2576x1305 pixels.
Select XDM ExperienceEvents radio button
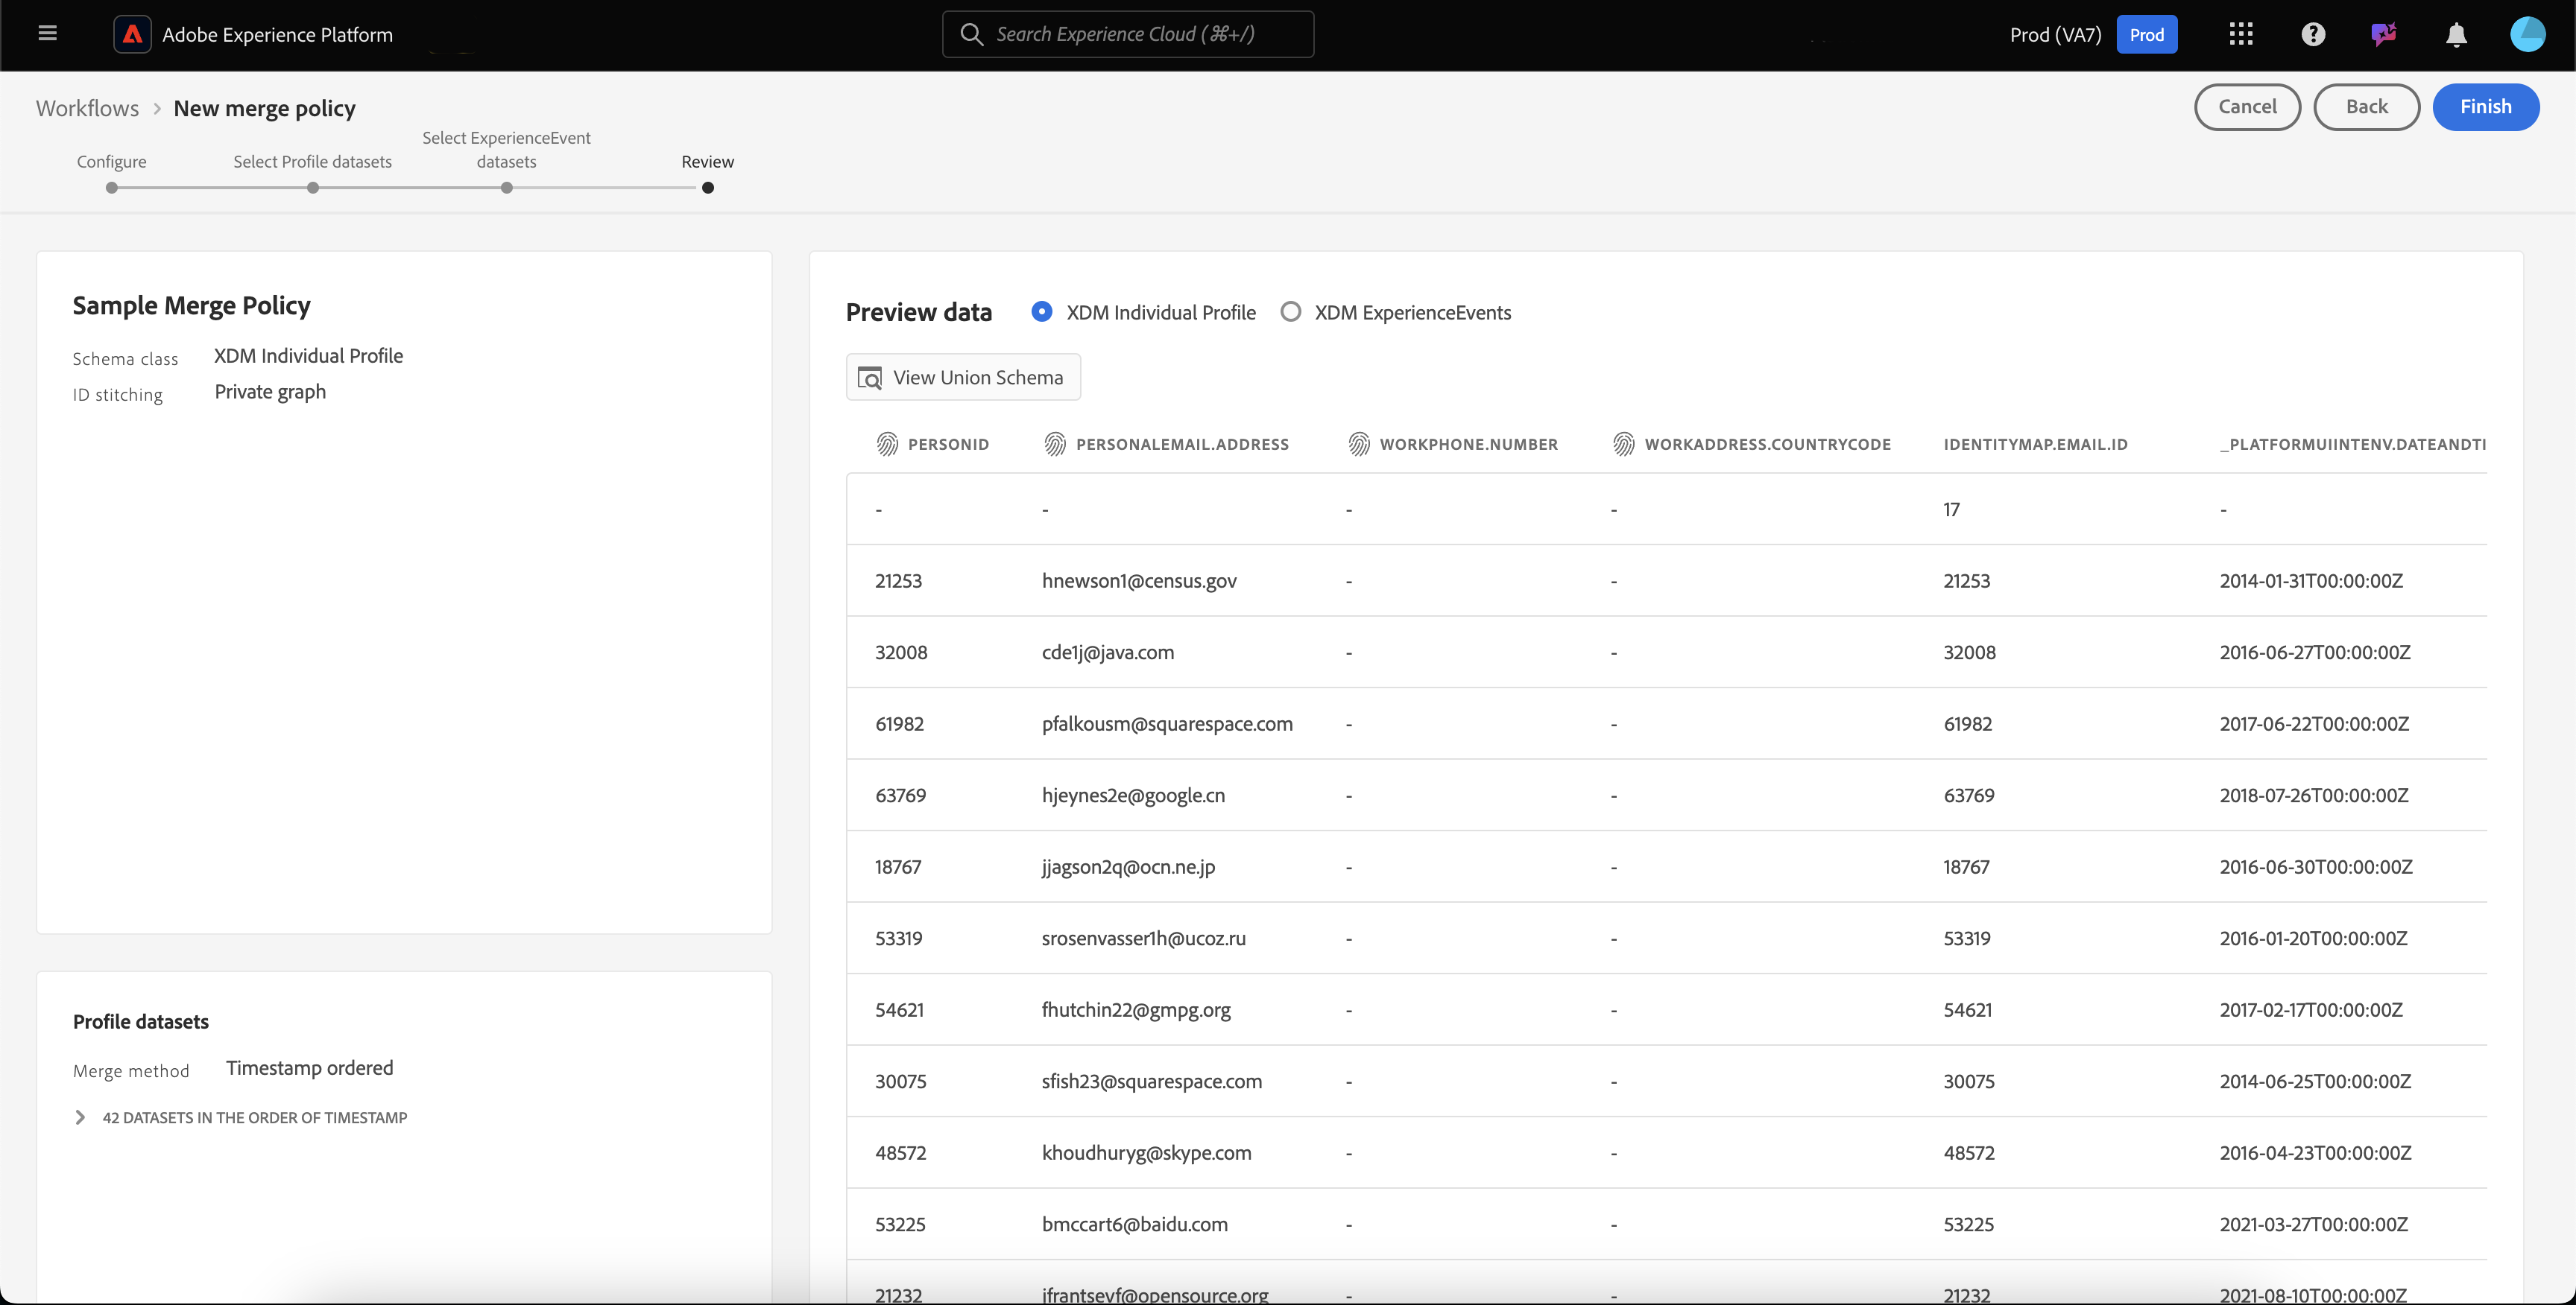coord(1290,312)
